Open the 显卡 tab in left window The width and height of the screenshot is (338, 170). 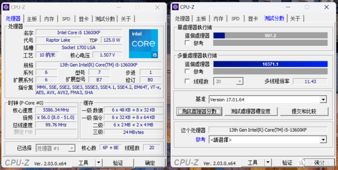pyautogui.click(x=84, y=19)
